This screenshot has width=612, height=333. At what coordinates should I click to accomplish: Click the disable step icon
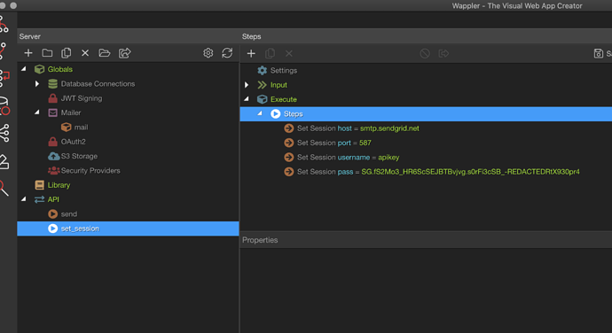(425, 53)
